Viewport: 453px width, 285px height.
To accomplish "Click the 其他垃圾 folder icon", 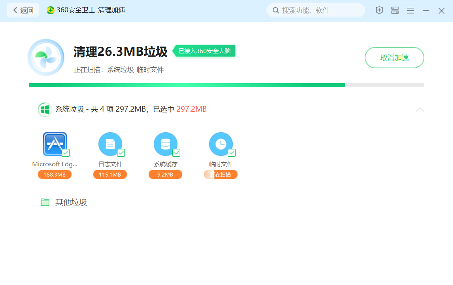I will tap(45, 202).
